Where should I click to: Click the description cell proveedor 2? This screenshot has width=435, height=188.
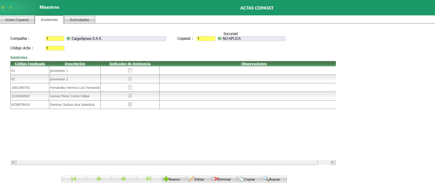coord(75,79)
